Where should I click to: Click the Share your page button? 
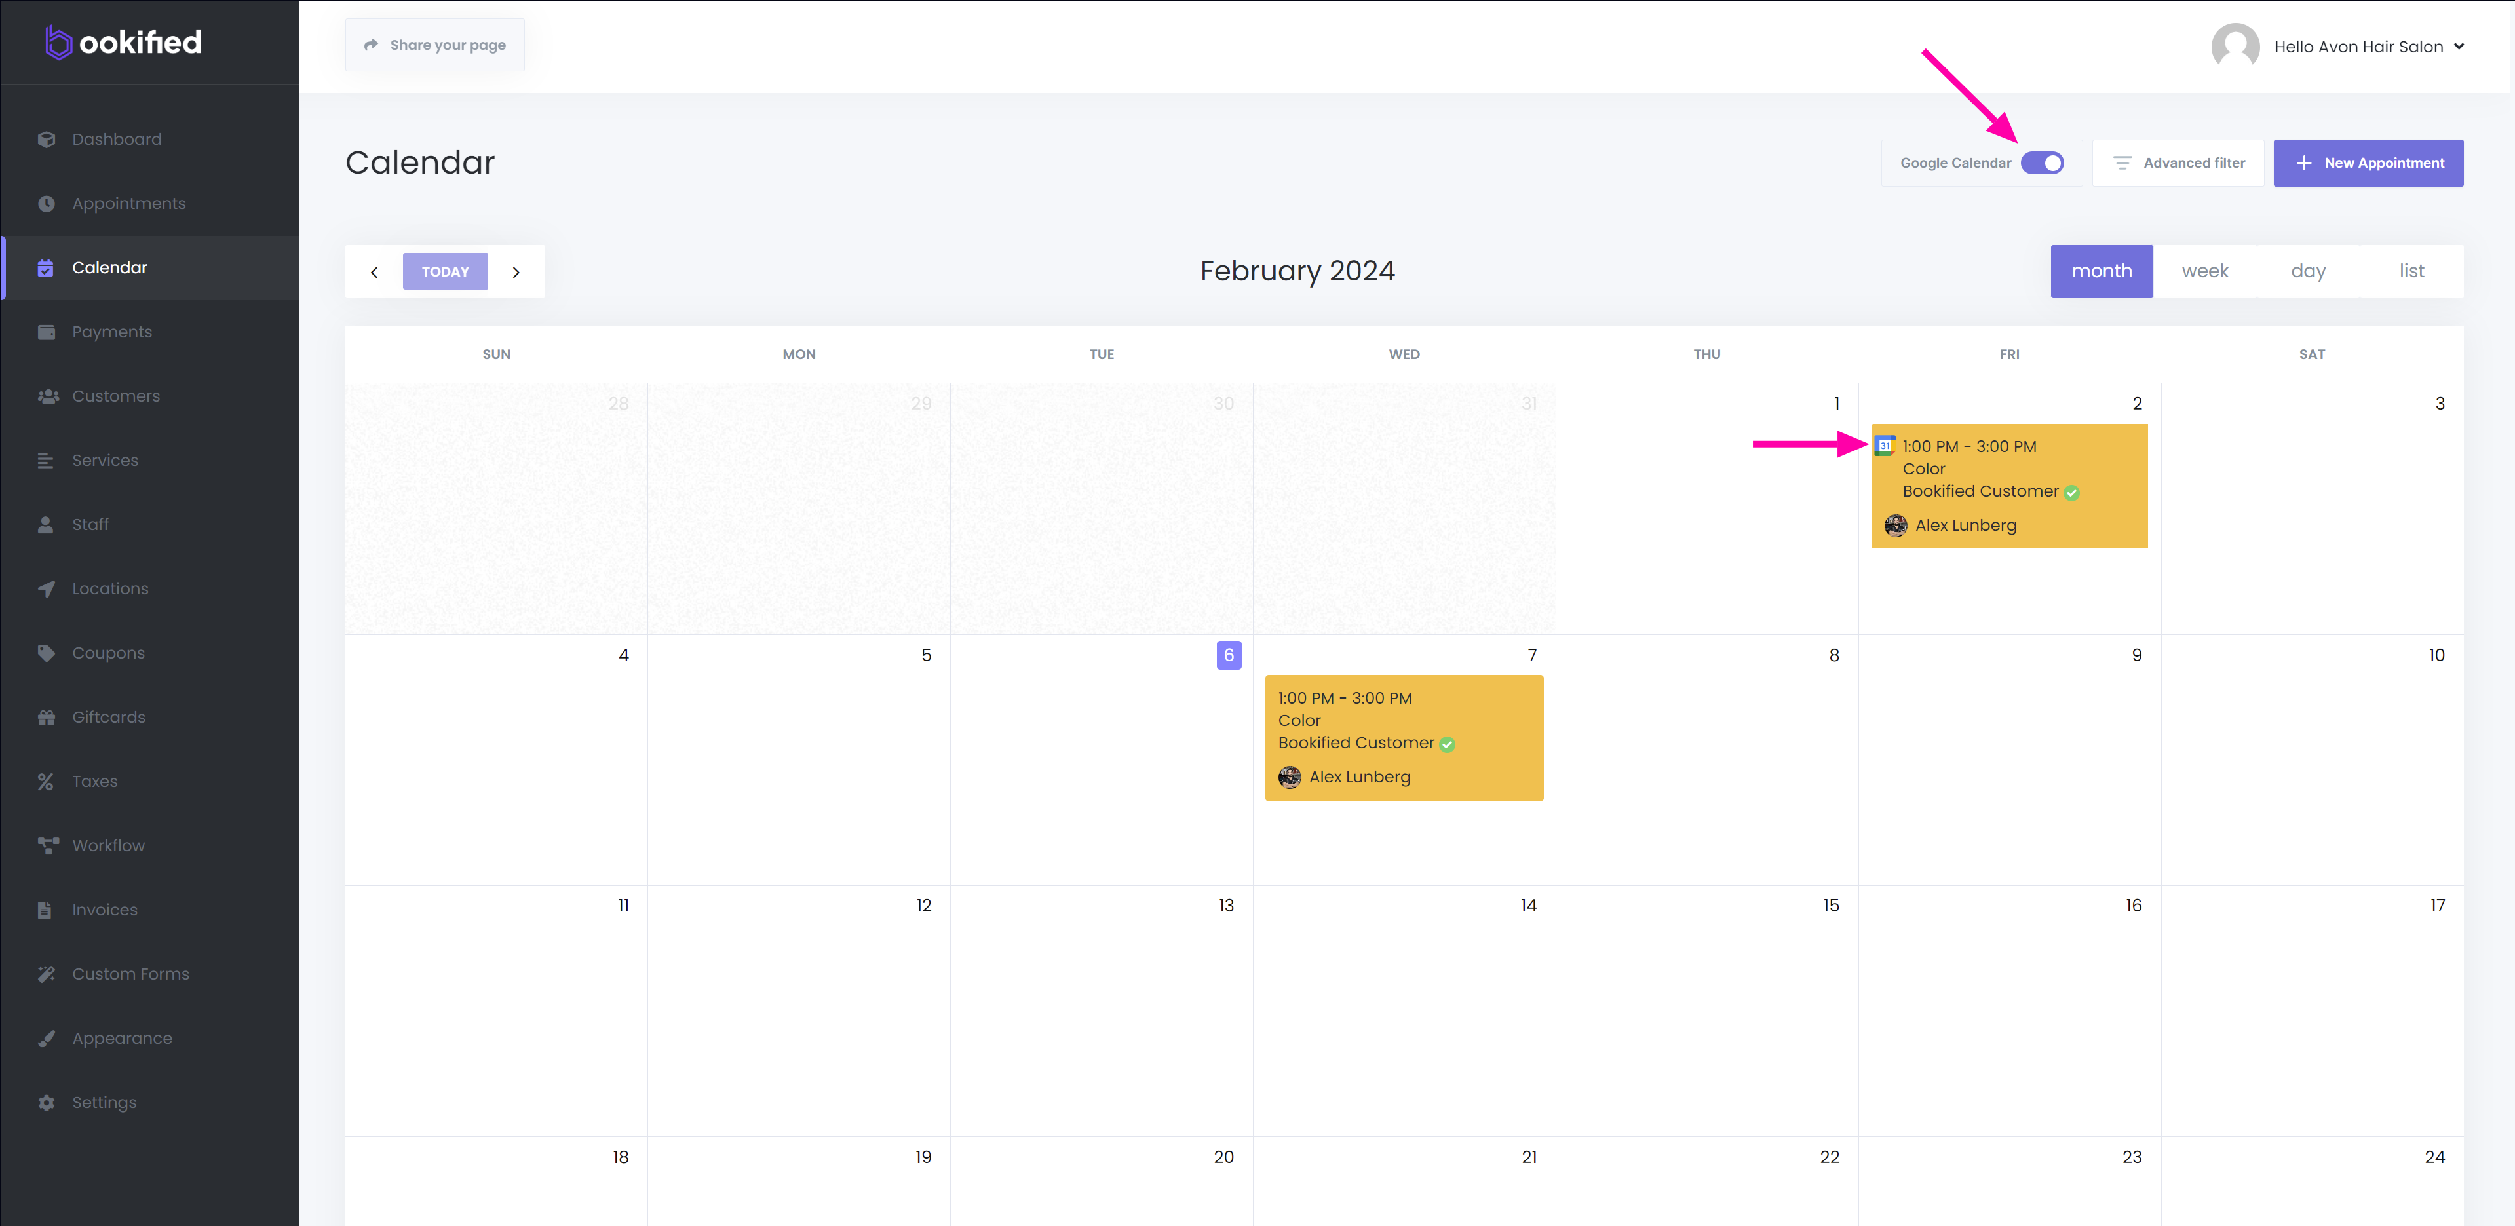434,45
